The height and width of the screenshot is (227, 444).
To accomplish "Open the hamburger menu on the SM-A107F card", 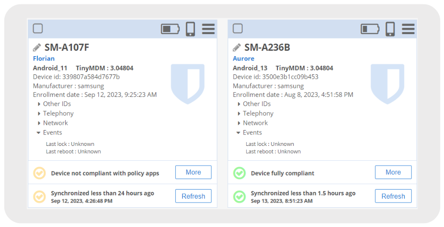I will click(208, 29).
